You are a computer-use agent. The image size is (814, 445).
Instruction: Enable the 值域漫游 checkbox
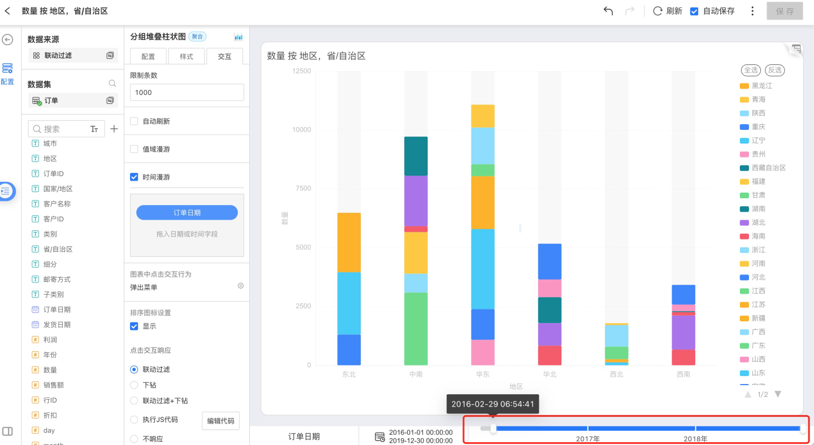(134, 149)
